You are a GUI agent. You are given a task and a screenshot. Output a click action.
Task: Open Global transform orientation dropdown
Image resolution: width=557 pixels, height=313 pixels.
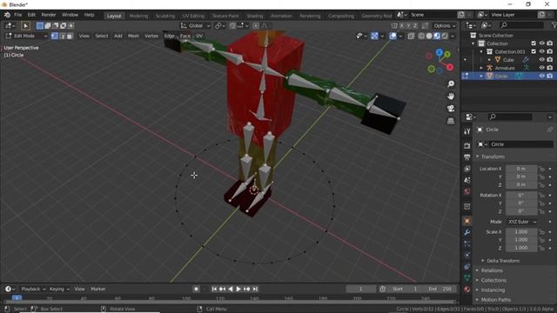195,25
